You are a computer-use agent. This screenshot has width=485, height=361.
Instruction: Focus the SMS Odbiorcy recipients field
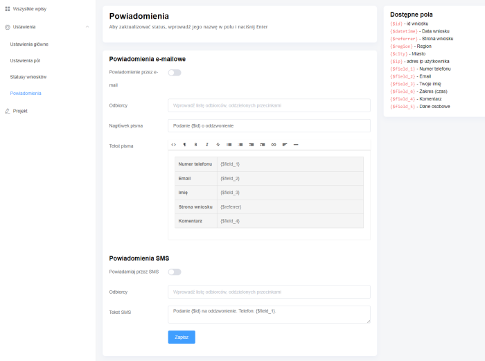pos(269,292)
